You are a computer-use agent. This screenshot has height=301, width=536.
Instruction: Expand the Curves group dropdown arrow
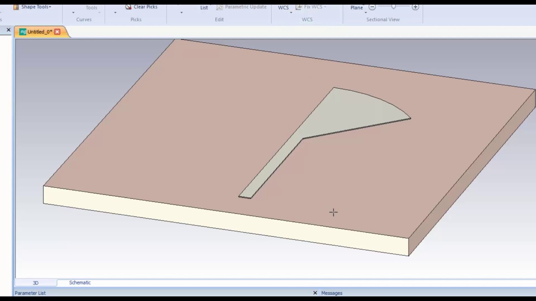(73, 13)
